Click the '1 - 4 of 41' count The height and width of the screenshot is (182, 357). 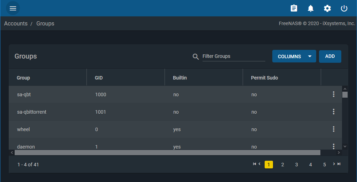[28, 165]
